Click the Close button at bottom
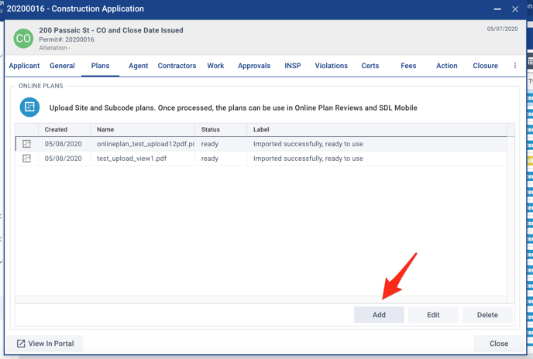 click(x=499, y=344)
